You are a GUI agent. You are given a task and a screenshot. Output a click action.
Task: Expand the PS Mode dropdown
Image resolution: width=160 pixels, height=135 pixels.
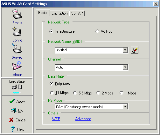(125, 106)
